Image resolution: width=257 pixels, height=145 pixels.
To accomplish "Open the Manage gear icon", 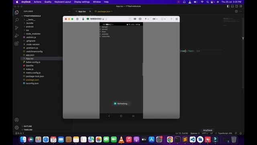I will point(16,127).
